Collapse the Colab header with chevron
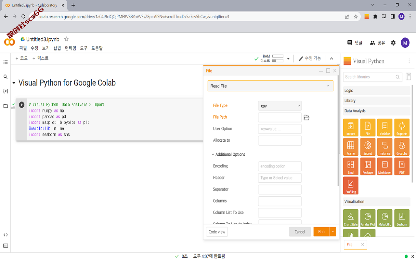This screenshot has width=416, height=260. click(331, 58)
